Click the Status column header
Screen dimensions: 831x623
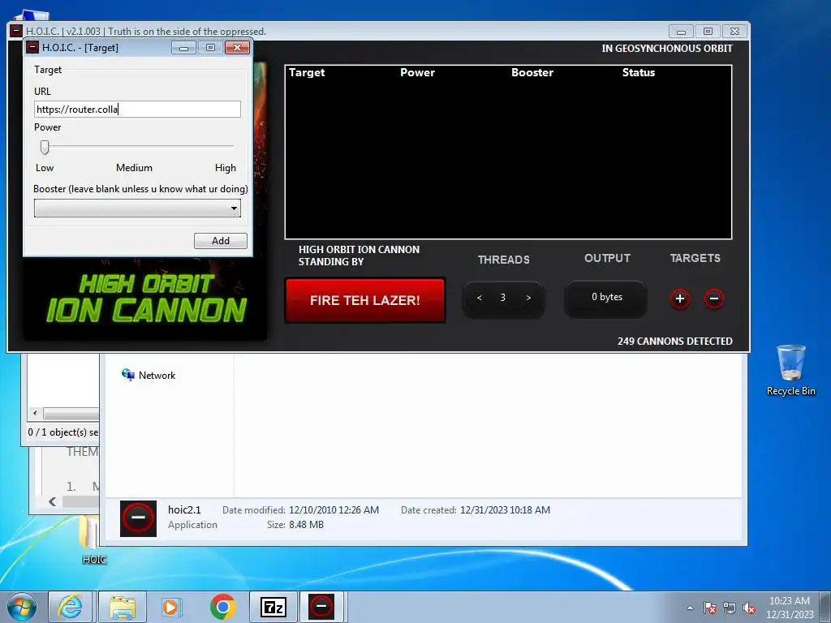pos(639,72)
